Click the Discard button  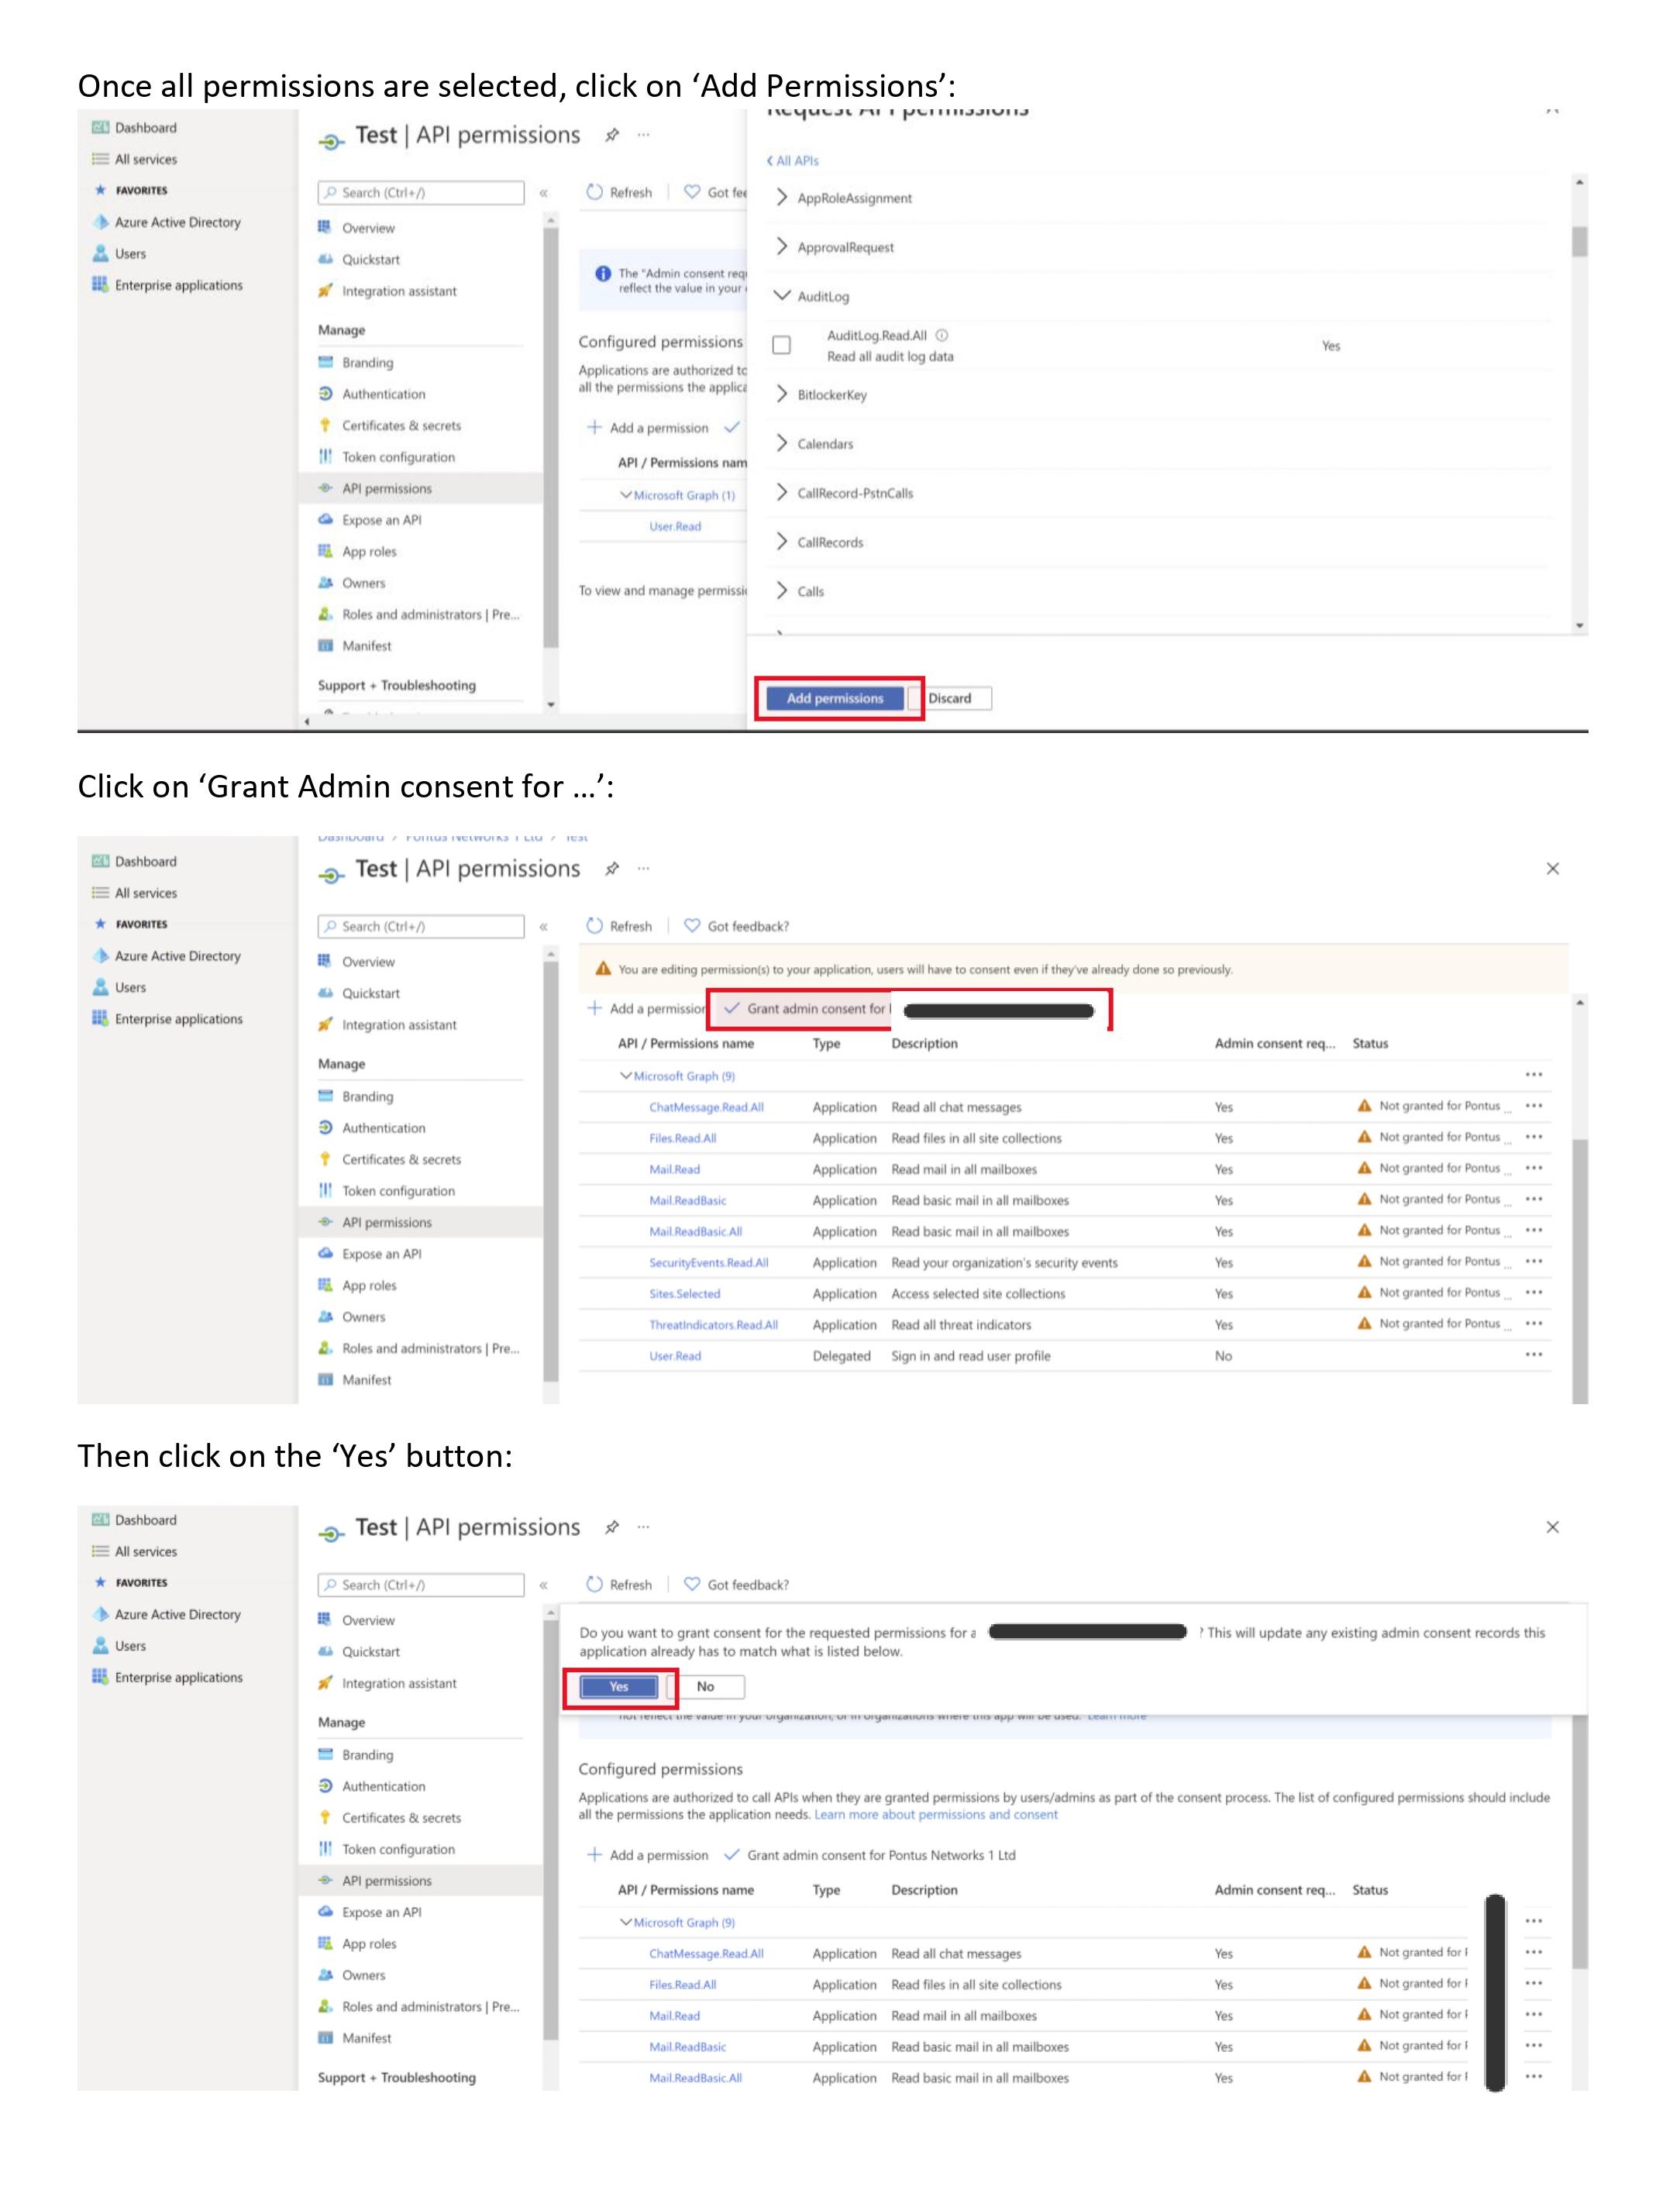click(x=950, y=698)
